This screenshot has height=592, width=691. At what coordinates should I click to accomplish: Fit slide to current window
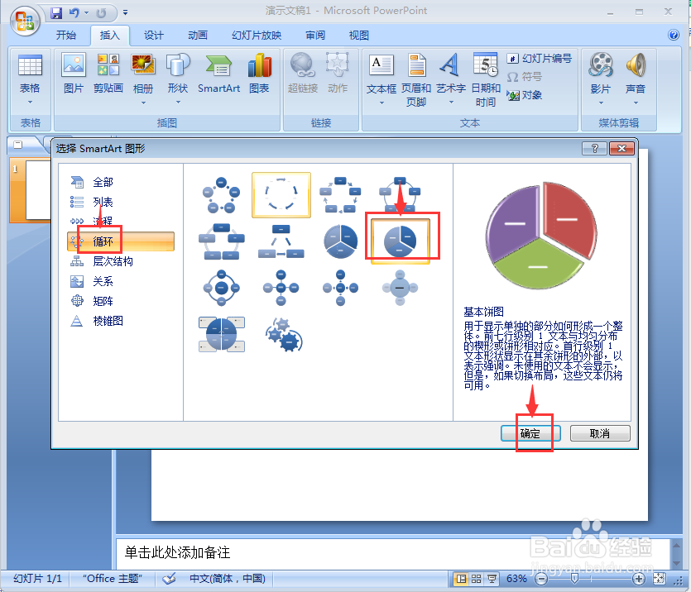(660, 578)
